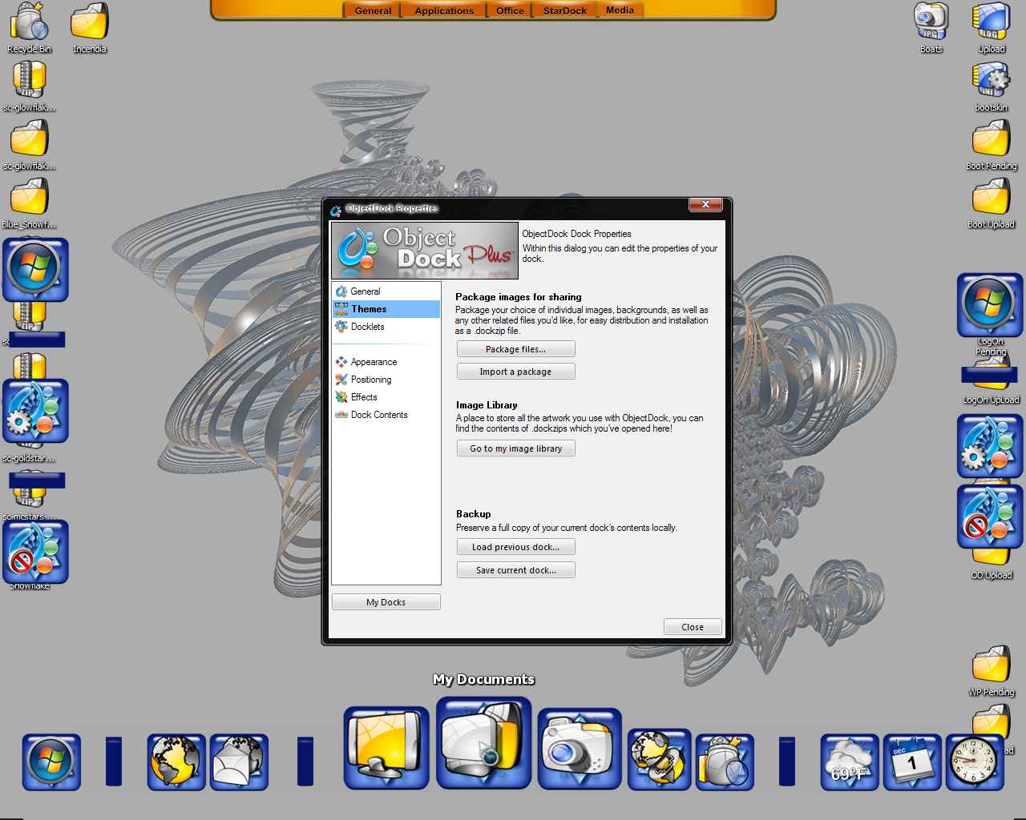Click the My Docks button

(386, 602)
